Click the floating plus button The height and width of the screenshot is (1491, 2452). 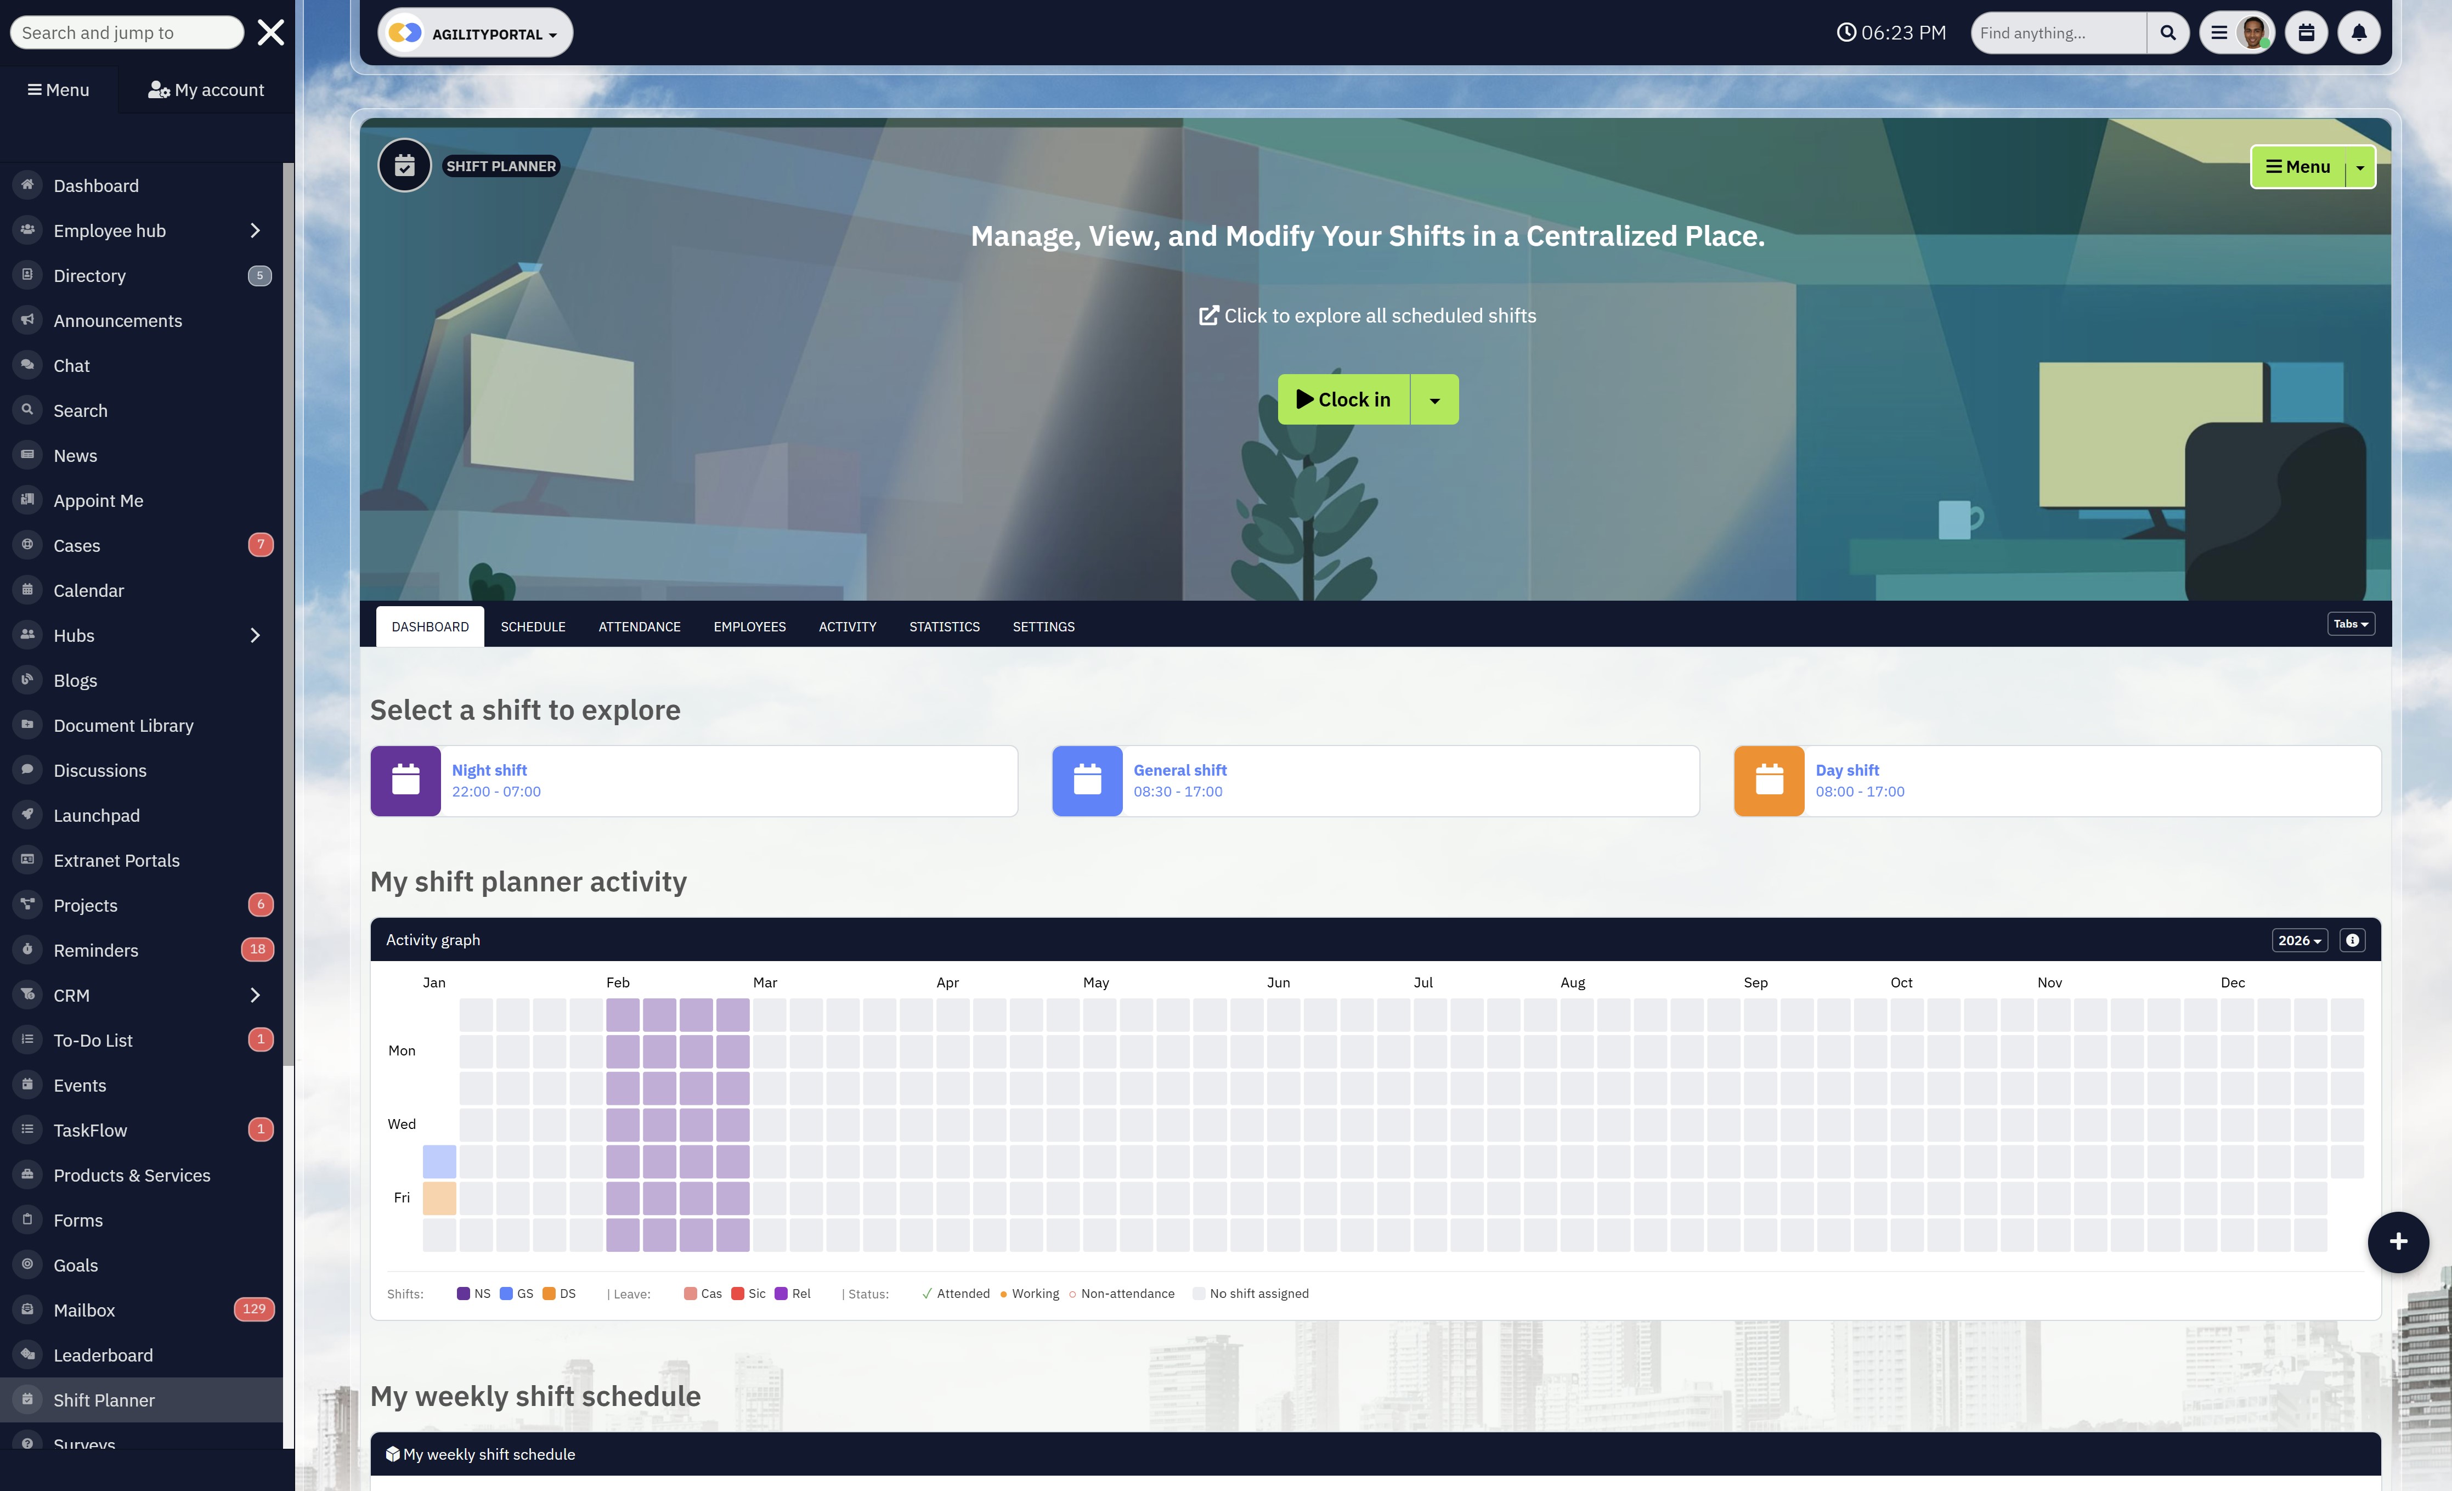point(2398,1241)
